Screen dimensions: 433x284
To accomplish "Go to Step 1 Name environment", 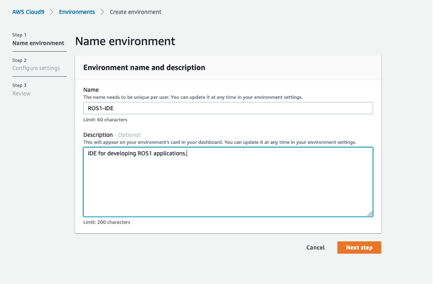I will coord(38,43).
